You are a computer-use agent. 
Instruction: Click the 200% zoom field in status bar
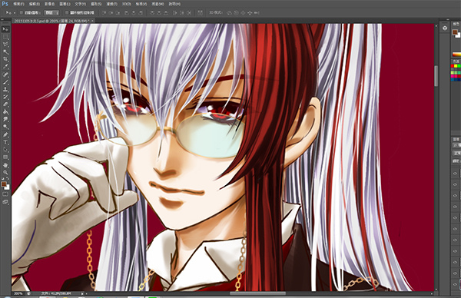(18, 293)
